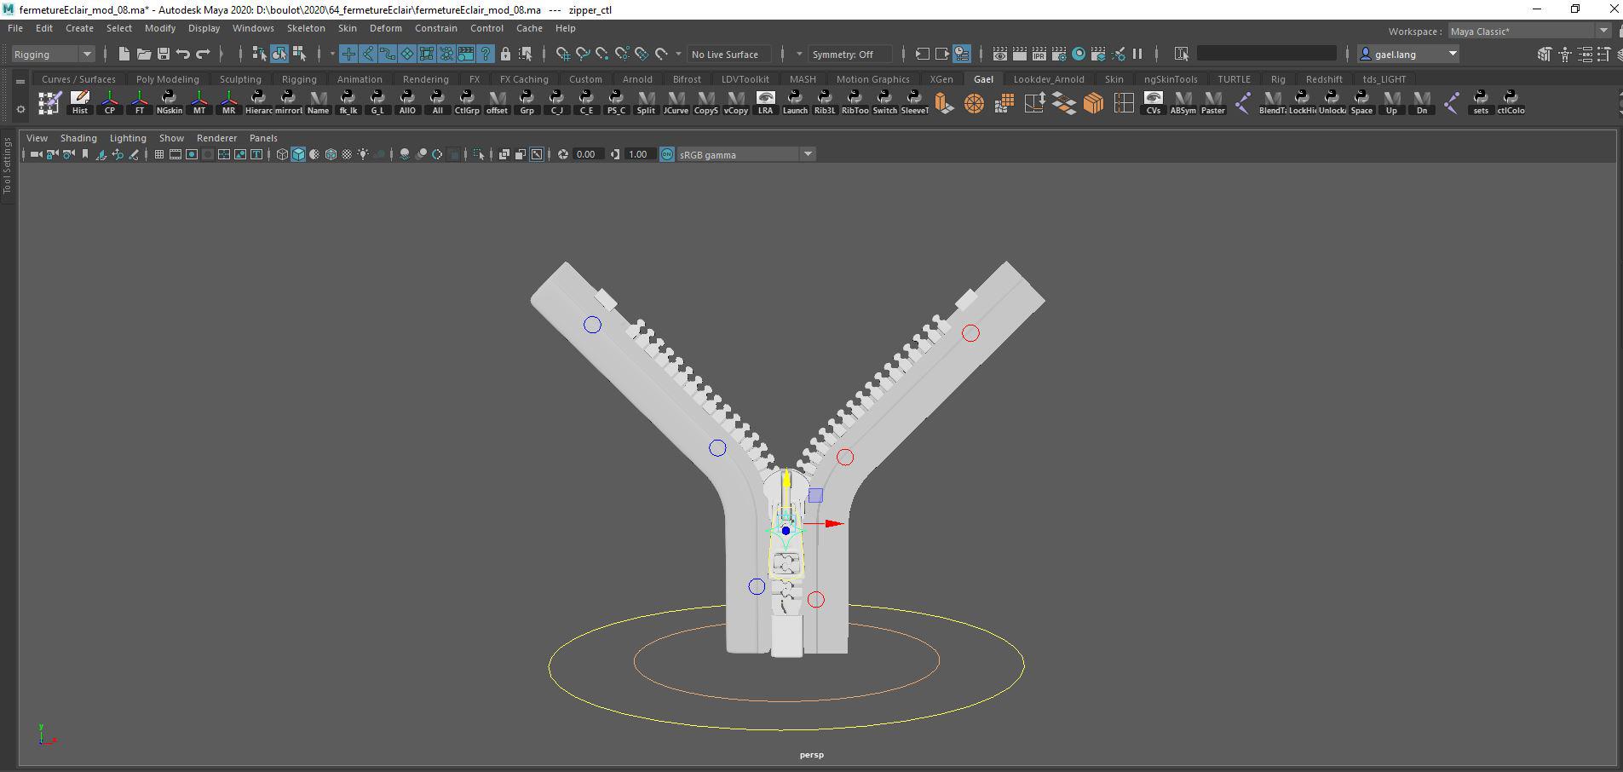The image size is (1623, 772).
Task: Toggle viewport grid display
Action: pos(158,154)
